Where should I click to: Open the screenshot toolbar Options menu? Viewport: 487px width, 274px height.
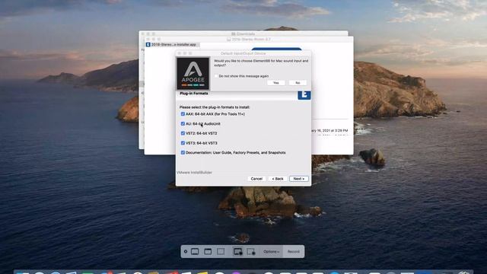271,252
